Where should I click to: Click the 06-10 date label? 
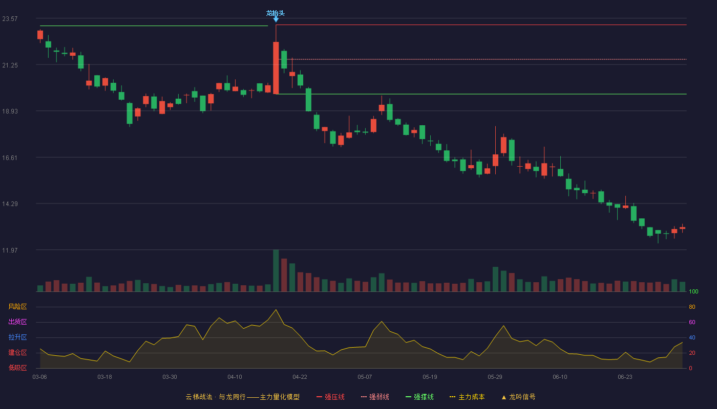click(560, 377)
